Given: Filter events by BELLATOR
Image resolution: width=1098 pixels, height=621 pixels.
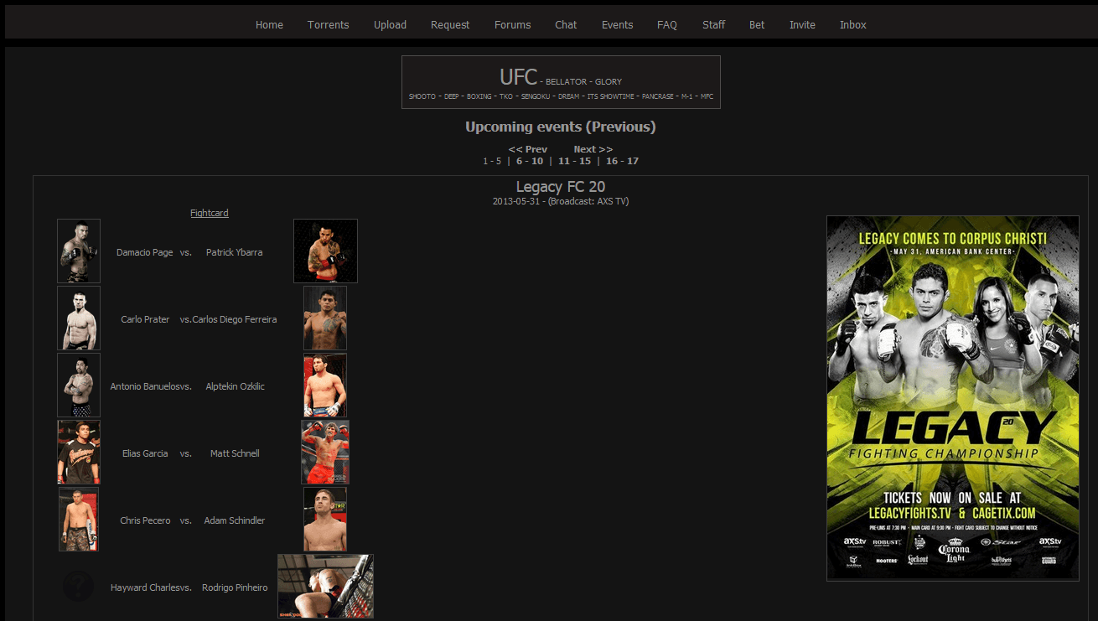Looking at the screenshot, I should 566,82.
